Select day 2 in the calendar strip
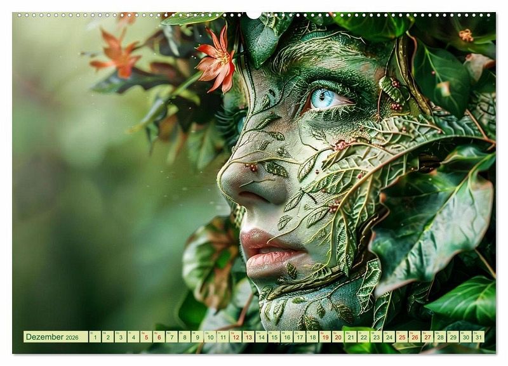The height and width of the screenshot is (366, 508). 108,337
